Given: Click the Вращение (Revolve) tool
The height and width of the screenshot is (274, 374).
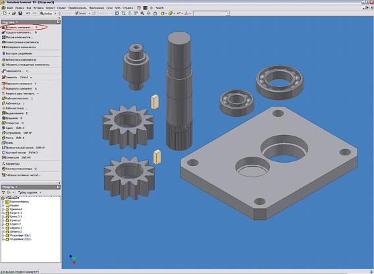Looking at the screenshot, I should pyautogui.click(x=12, y=118).
